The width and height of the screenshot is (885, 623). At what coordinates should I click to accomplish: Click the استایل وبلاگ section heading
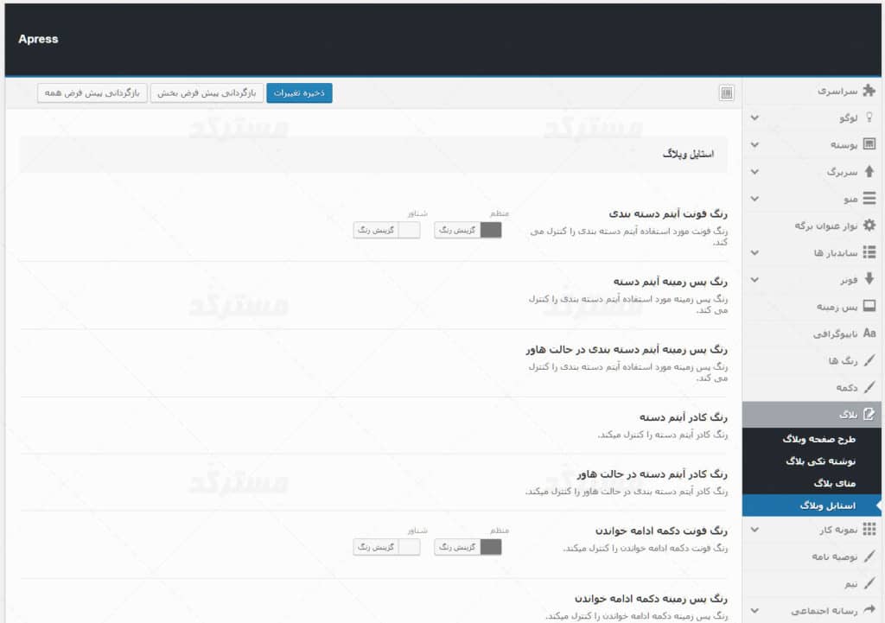point(688,154)
